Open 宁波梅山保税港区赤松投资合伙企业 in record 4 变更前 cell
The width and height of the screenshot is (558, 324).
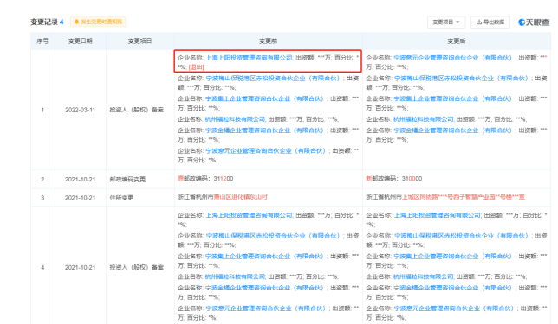pos(273,236)
